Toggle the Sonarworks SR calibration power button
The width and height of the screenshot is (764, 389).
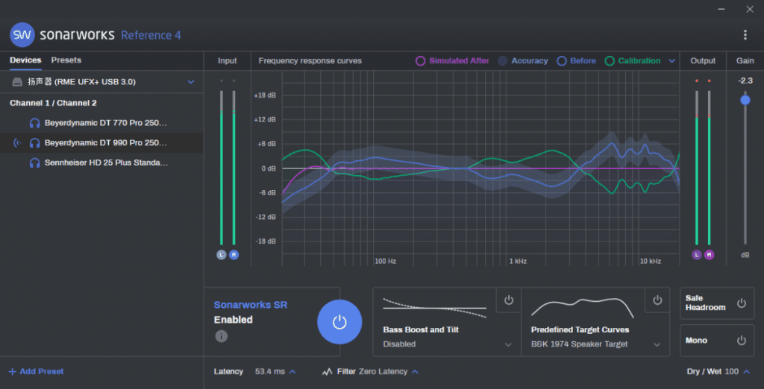point(339,322)
